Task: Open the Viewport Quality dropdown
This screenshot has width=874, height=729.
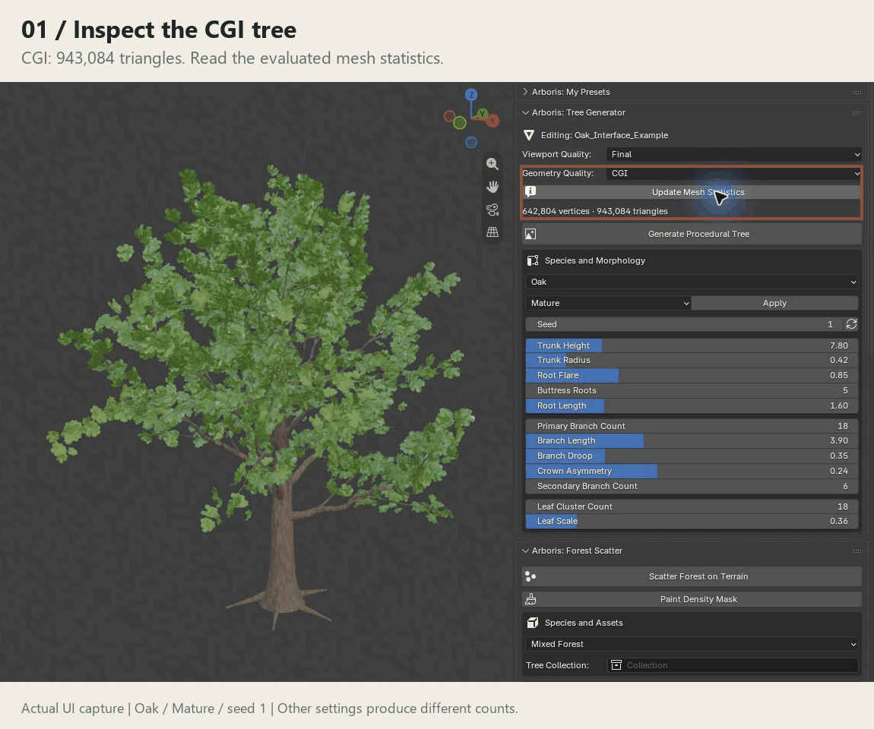Action: pos(733,154)
